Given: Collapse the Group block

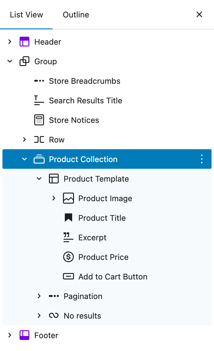Looking at the screenshot, I should [x=10, y=61].
